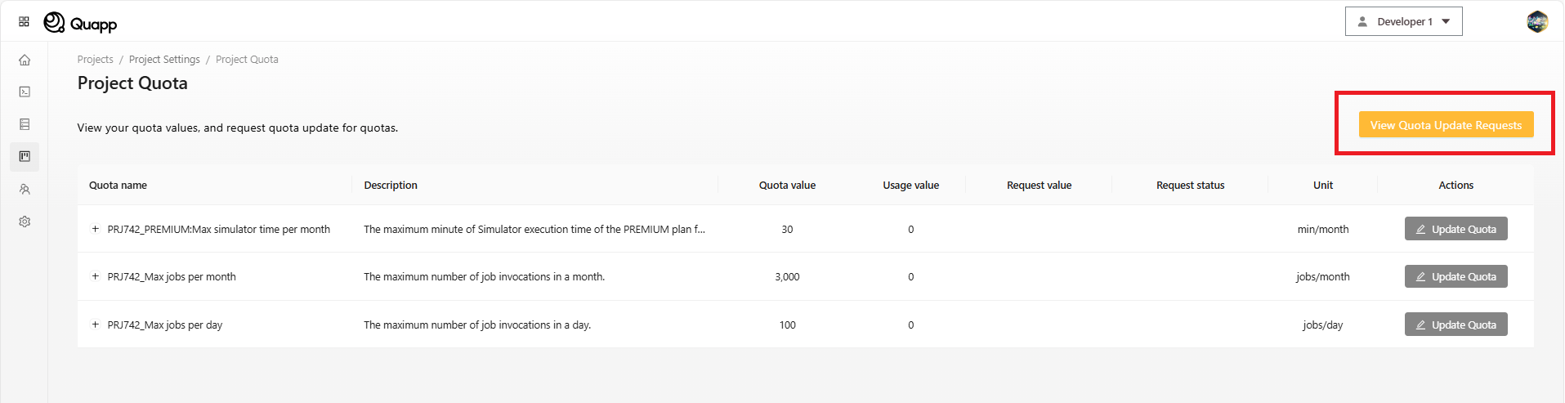
Task: Update Quota for max jobs per month
Action: click(1455, 276)
